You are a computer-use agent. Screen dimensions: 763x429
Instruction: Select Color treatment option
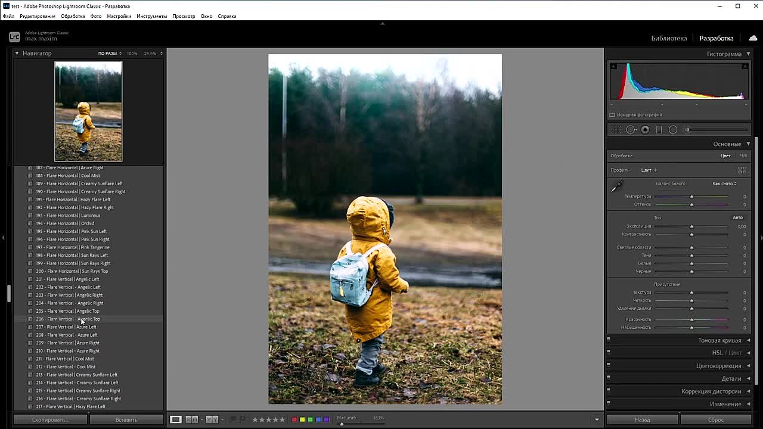(x=725, y=156)
